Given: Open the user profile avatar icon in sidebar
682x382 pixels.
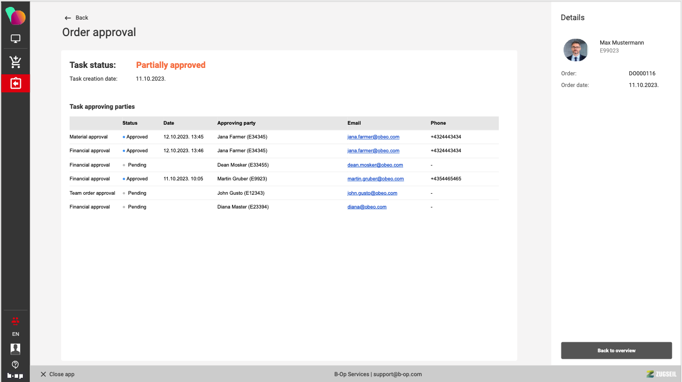Looking at the screenshot, I should [15, 349].
